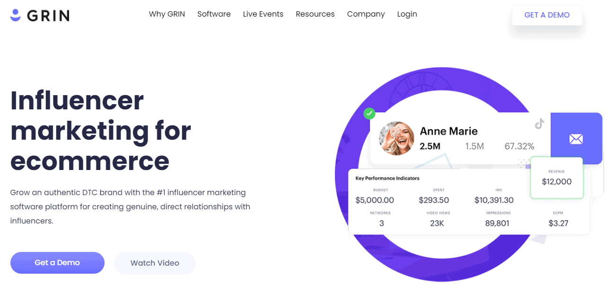Click the $3.27 eCPM value
605x286 pixels.
pyautogui.click(x=558, y=223)
